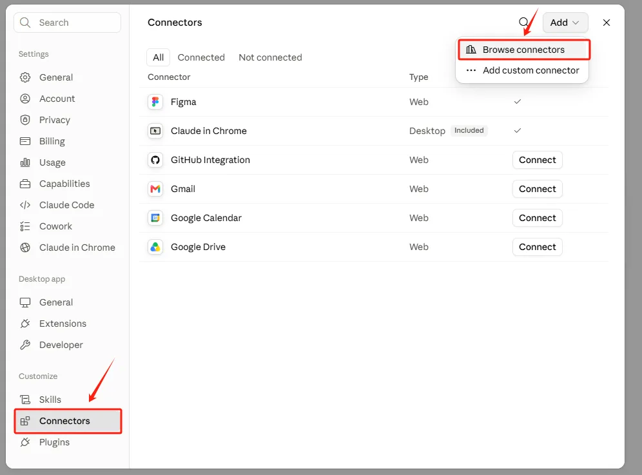Click the Claude in Chrome connected checkmark
The height and width of the screenshot is (475, 642).
point(518,131)
